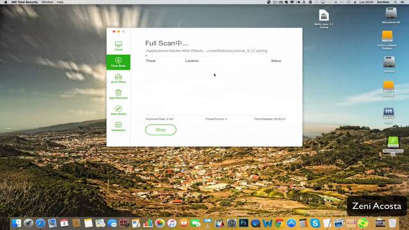Open Spotlight search in menu bar
This screenshot has width=409, height=230.
[x=395, y=2]
